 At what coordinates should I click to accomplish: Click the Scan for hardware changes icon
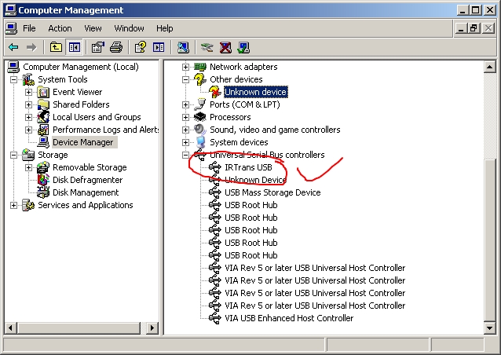(183, 47)
